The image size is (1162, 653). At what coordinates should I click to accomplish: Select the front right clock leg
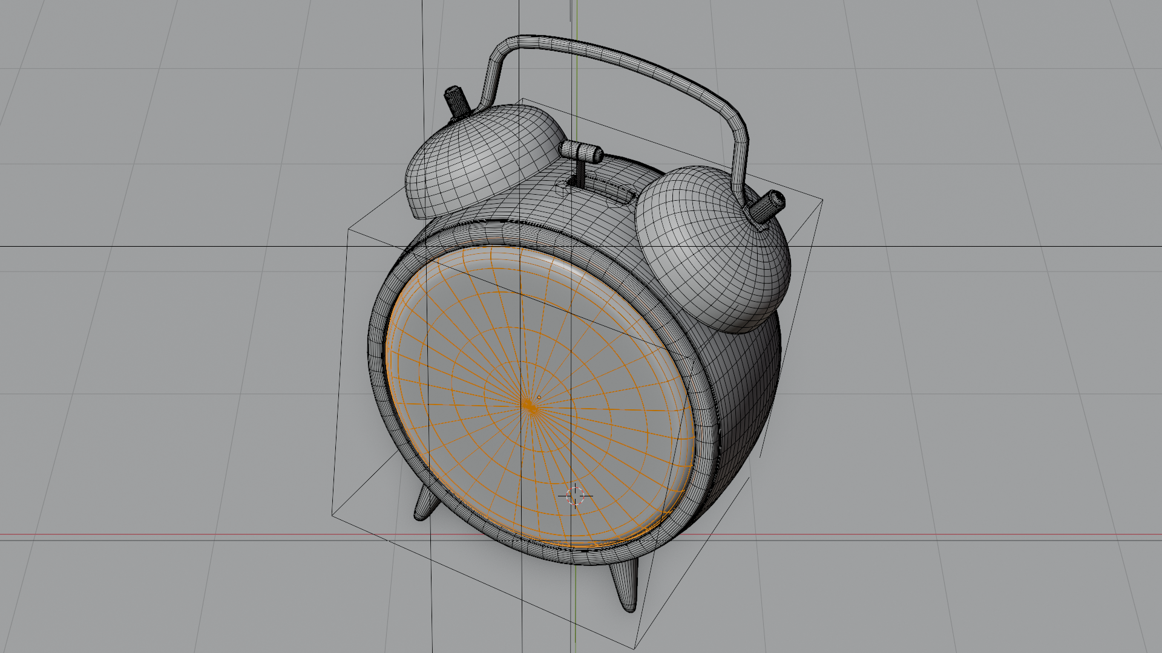point(625,585)
